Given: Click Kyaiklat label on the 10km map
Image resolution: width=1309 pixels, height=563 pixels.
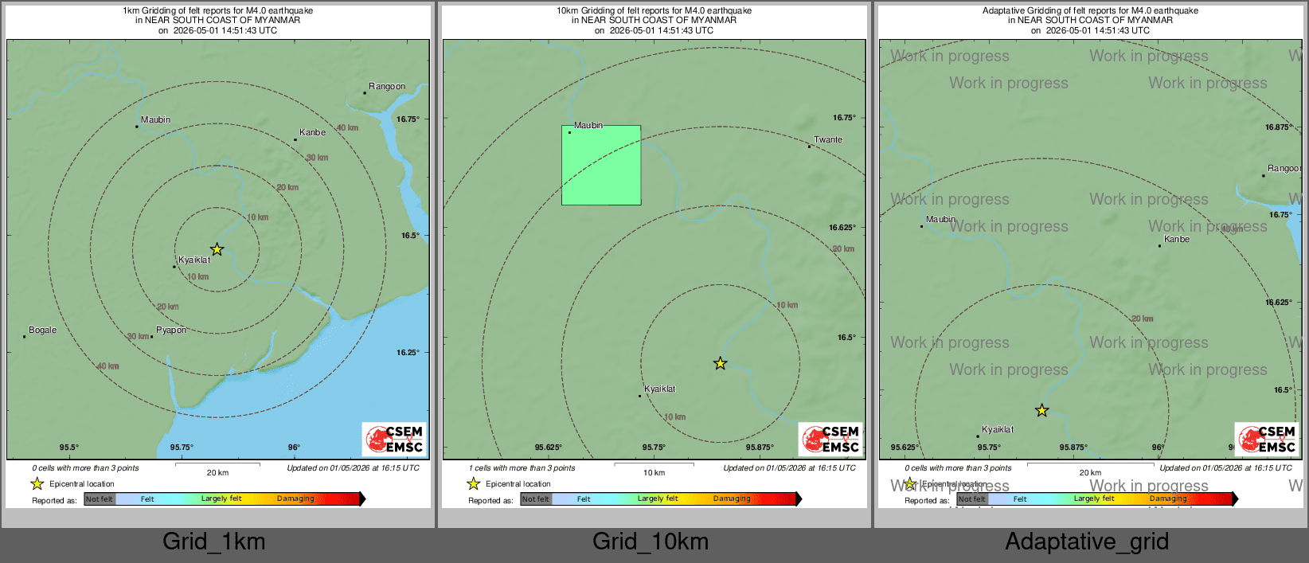Looking at the screenshot, I should [659, 389].
